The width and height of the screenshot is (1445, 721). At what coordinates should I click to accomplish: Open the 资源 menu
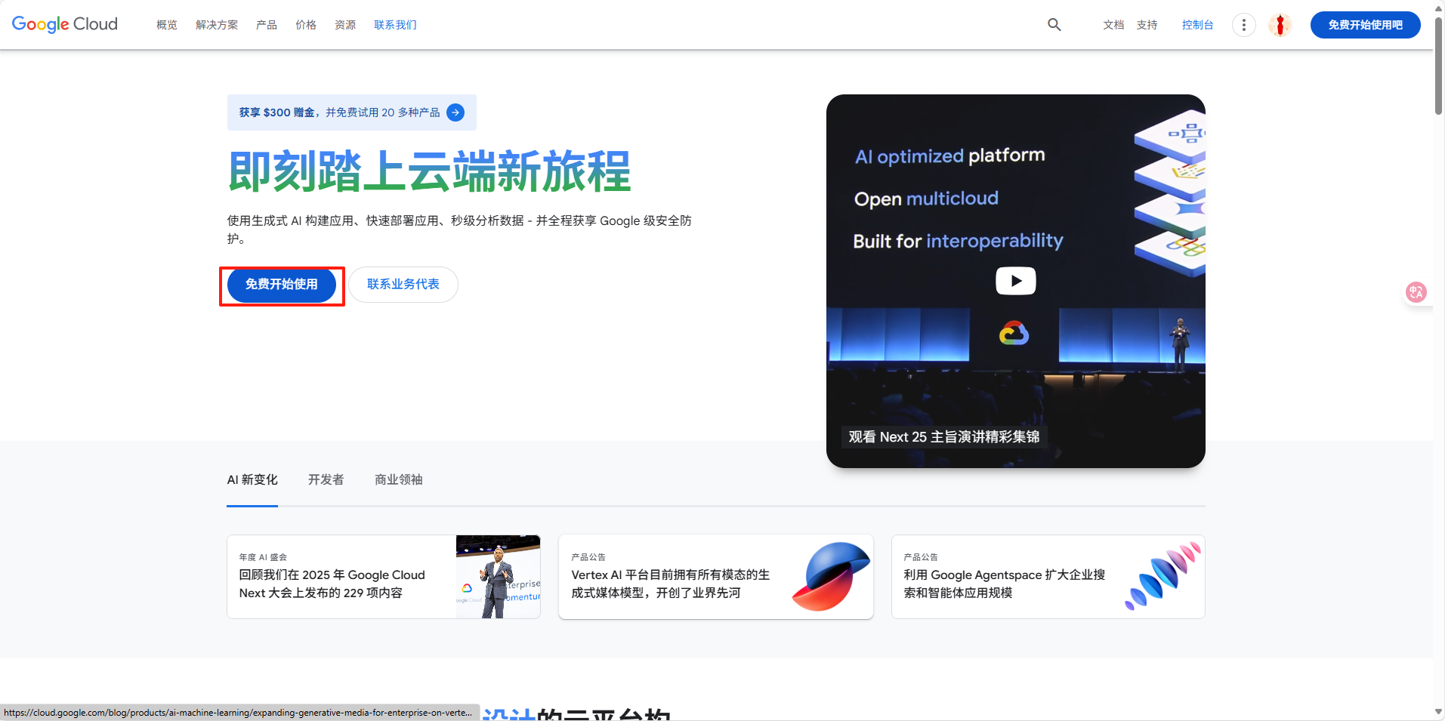[345, 25]
